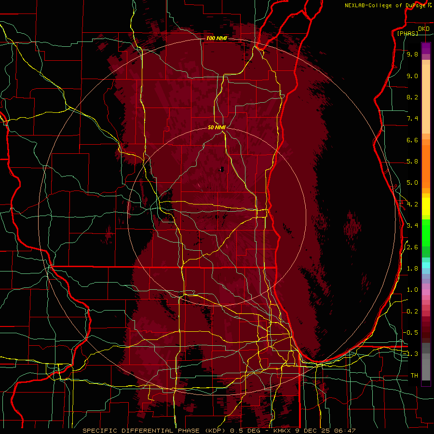Viewport: 434px width, 434px height.
Task: Click the DKD label above the scale
Action: point(424,29)
